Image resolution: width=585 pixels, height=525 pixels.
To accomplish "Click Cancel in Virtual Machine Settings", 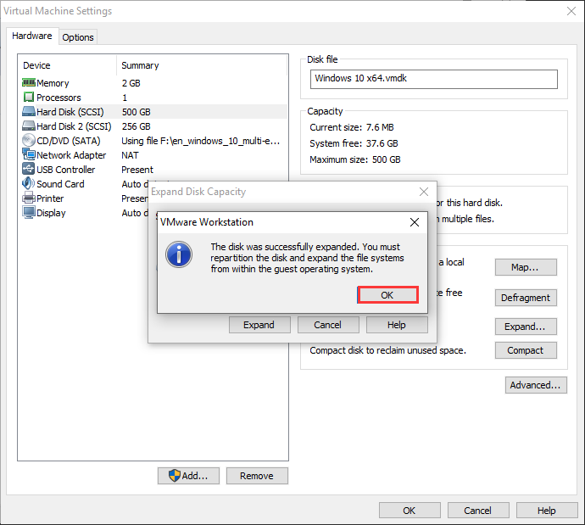I will 478,511.
